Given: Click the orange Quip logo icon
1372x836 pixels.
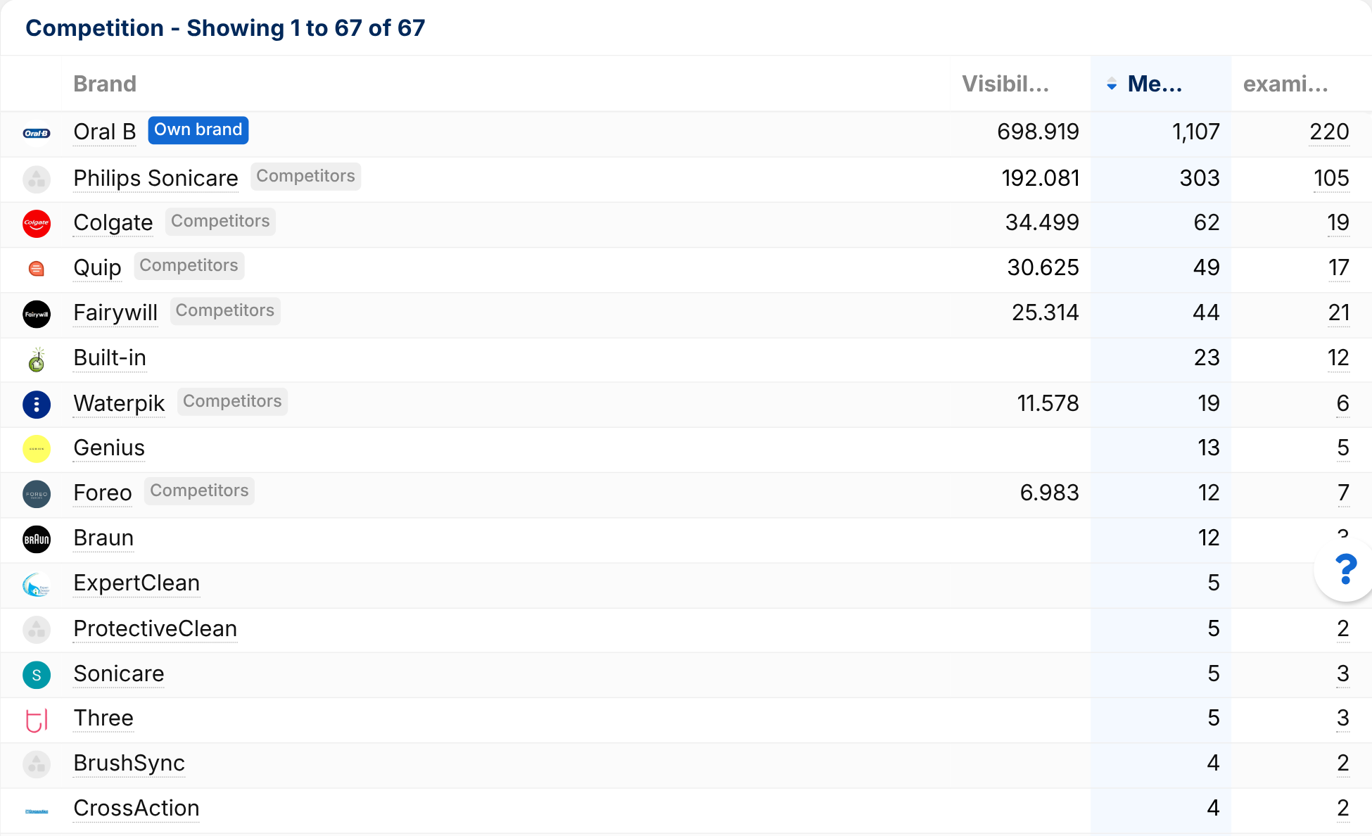Looking at the screenshot, I should (x=37, y=268).
